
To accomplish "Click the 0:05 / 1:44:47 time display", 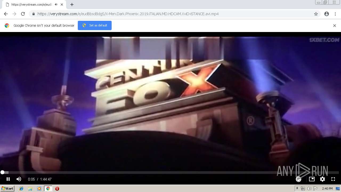I will (40, 179).
